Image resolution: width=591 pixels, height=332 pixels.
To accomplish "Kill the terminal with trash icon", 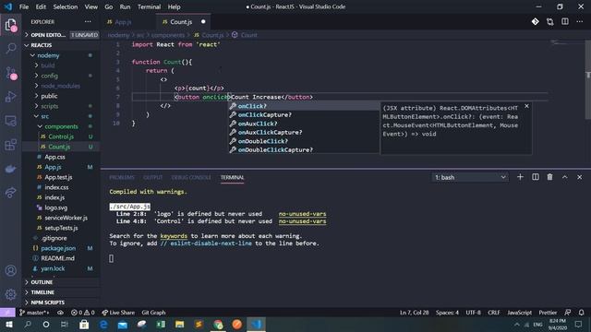I will [x=550, y=177].
